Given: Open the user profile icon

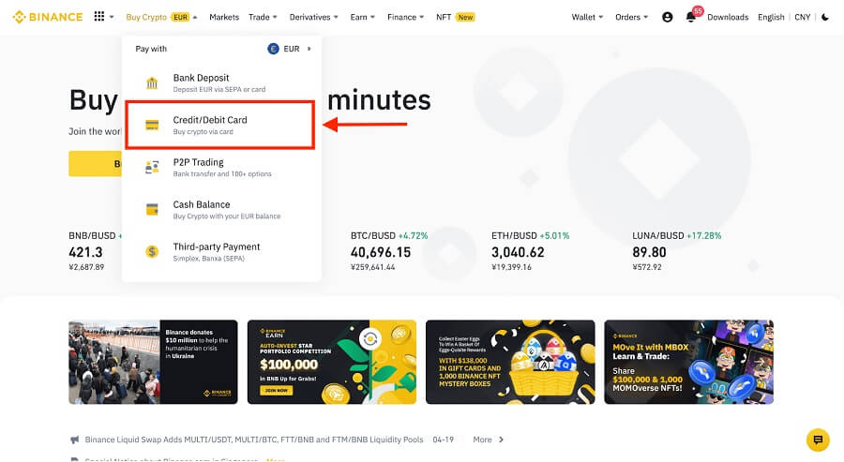Looking at the screenshot, I should pos(668,17).
